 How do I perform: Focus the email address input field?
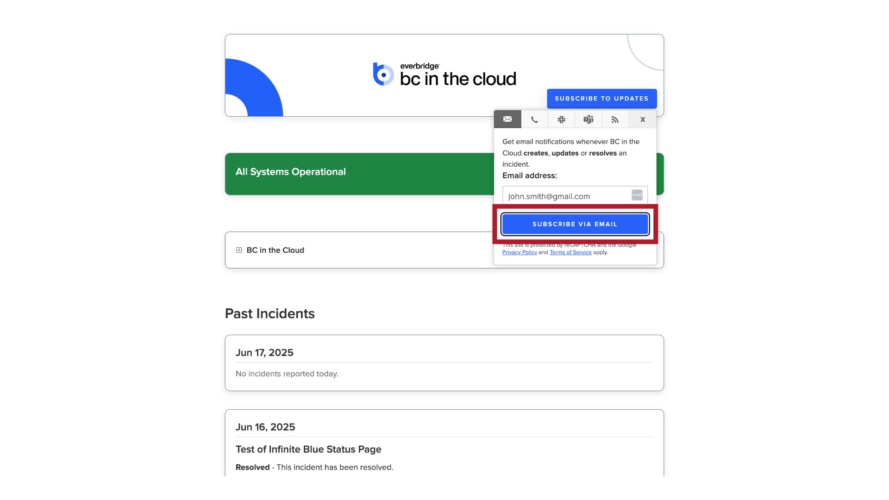tap(575, 196)
